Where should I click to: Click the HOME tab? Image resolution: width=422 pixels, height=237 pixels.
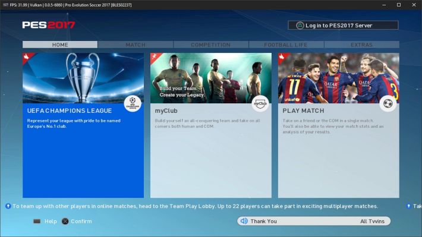click(x=60, y=45)
